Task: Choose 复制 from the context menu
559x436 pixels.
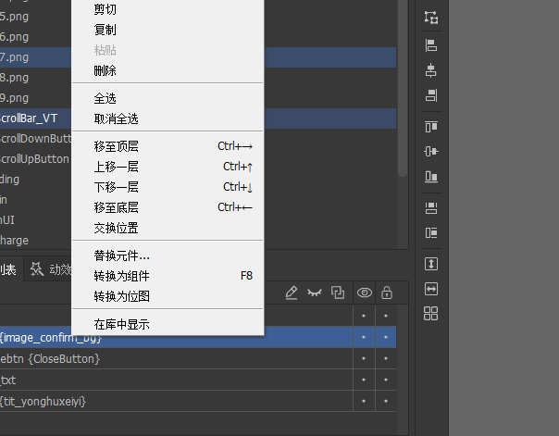Action: (168, 30)
